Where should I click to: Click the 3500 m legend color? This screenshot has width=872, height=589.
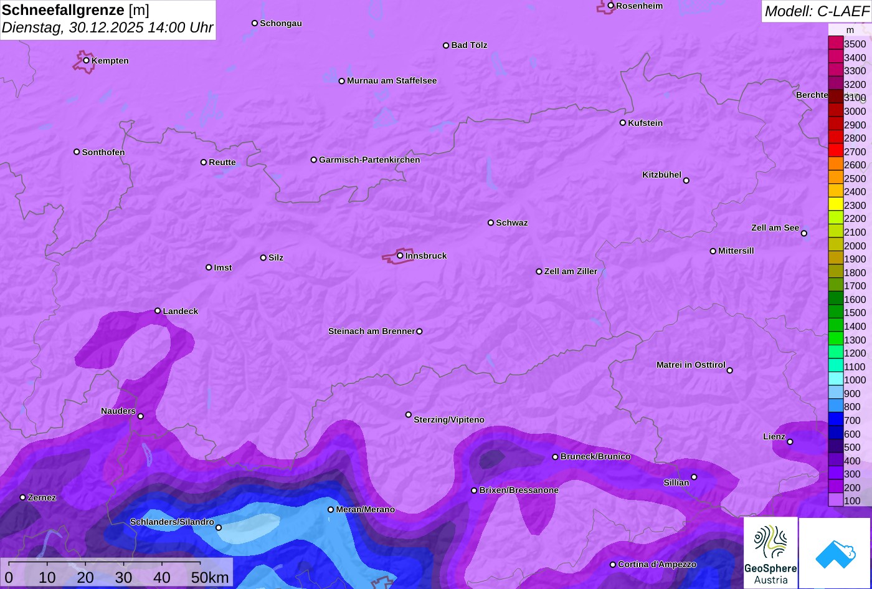[x=835, y=44]
